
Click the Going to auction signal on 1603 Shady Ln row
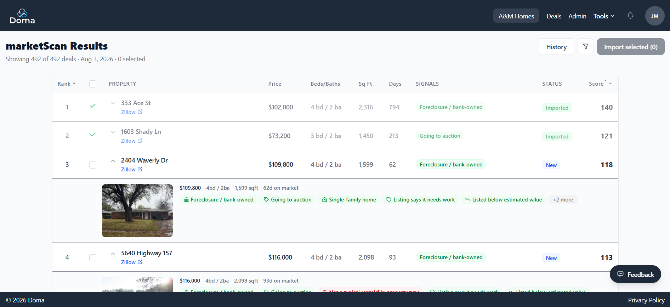pos(440,136)
